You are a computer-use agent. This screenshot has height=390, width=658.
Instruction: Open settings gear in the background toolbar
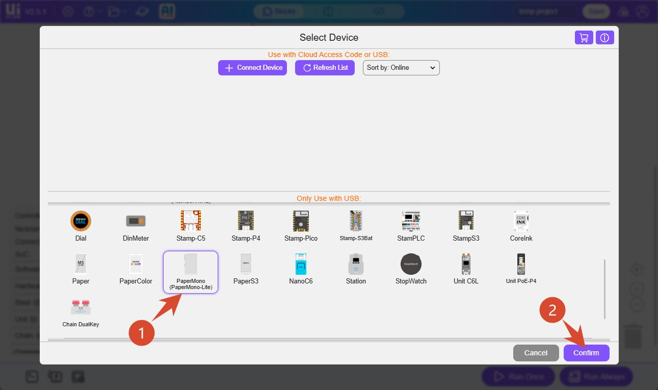coord(68,11)
